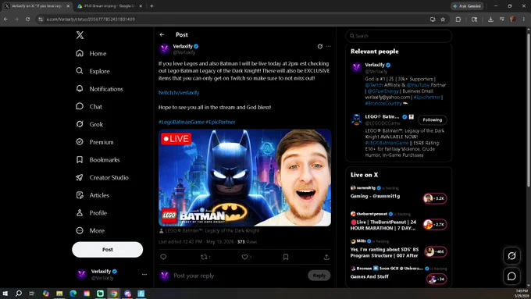Open the twitch.tv/verlaxify link
This screenshot has width=531, height=299.
(x=179, y=92)
